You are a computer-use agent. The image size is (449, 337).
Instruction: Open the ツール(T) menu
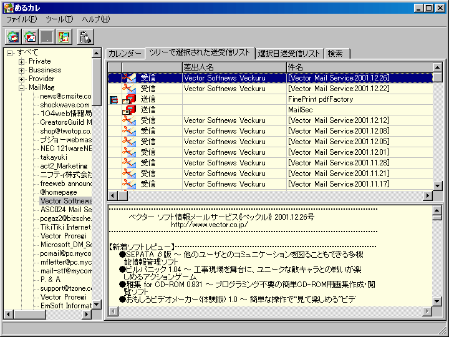pyautogui.click(x=59, y=19)
